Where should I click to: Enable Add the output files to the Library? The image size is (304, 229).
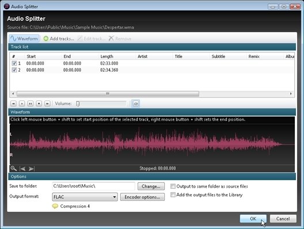(173, 195)
